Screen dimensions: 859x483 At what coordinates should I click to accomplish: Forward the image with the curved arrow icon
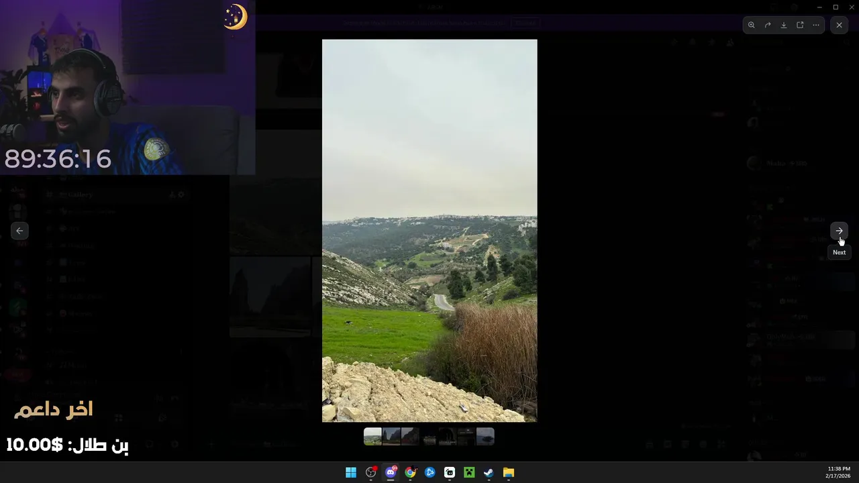click(768, 25)
